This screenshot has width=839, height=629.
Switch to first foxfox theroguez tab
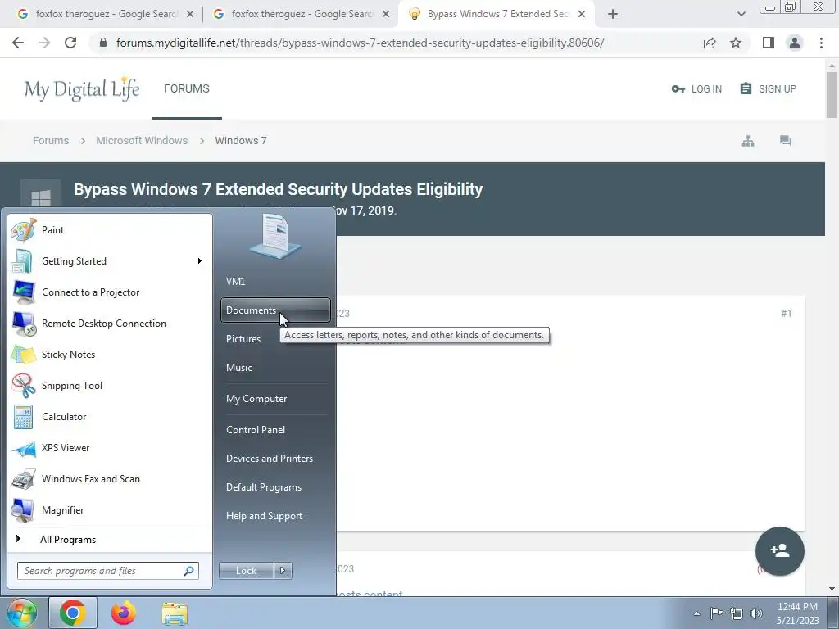104,14
